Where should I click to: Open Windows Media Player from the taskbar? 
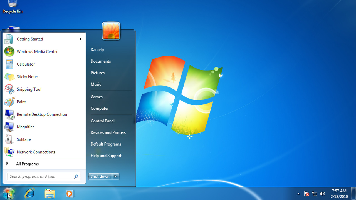coord(70,194)
